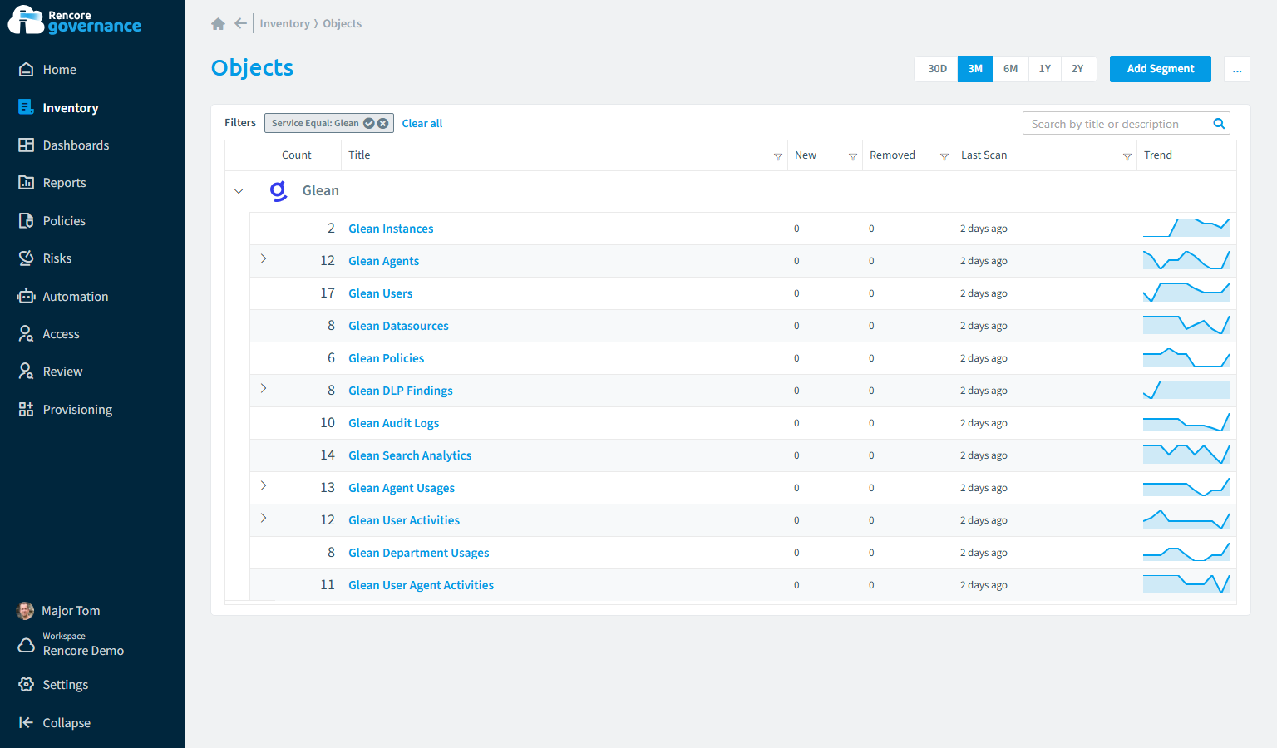Select the 30D time range
The image size is (1277, 748).
937,69
